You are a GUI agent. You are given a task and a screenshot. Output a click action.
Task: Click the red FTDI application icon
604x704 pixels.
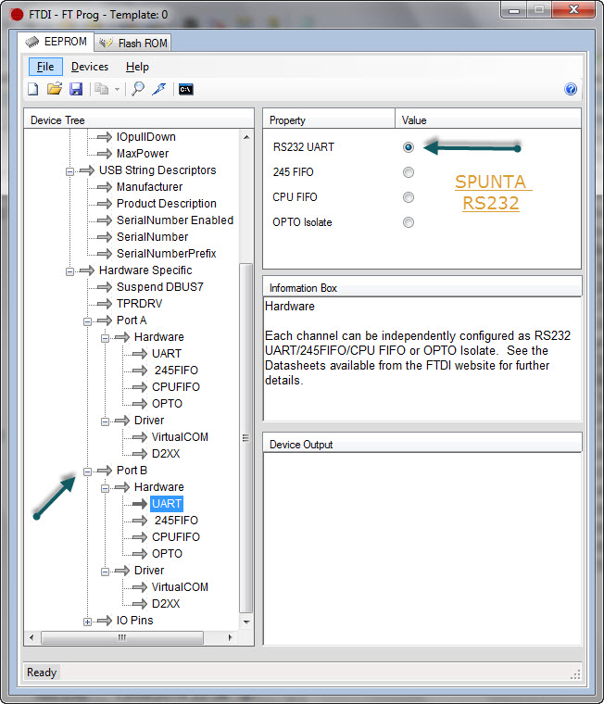point(17,15)
